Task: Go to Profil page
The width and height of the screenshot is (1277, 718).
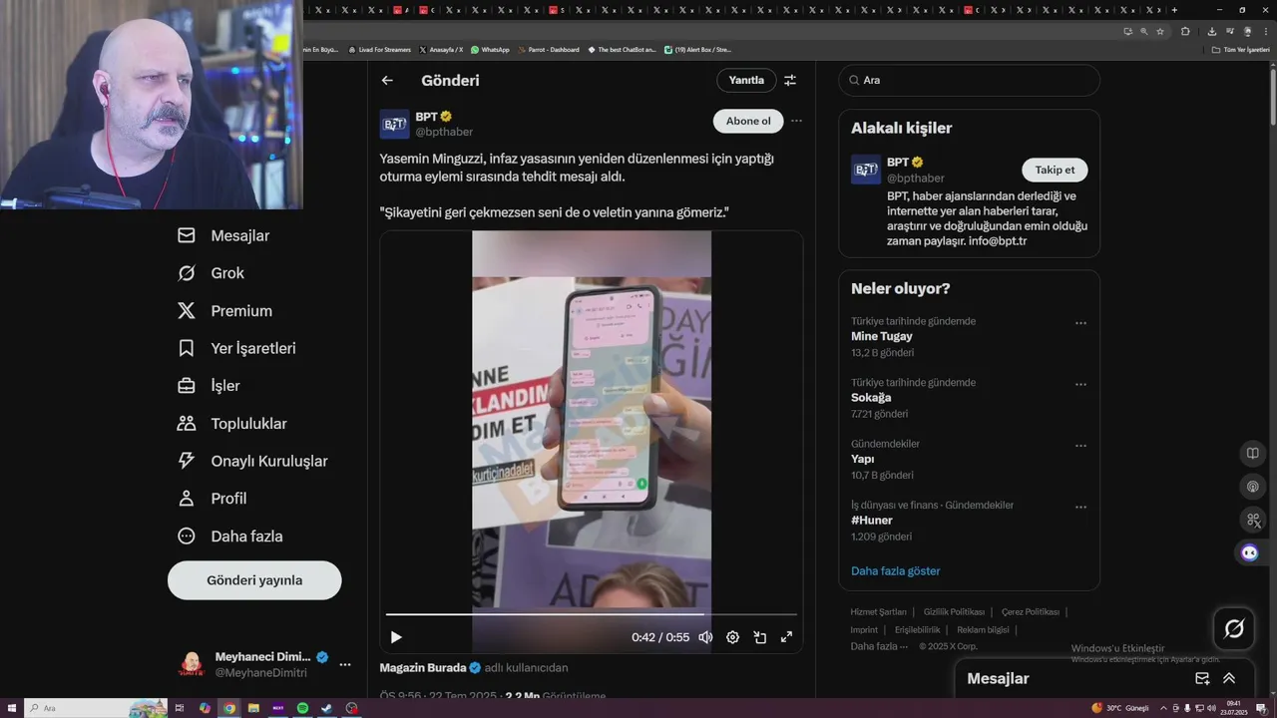Action: 212,499
